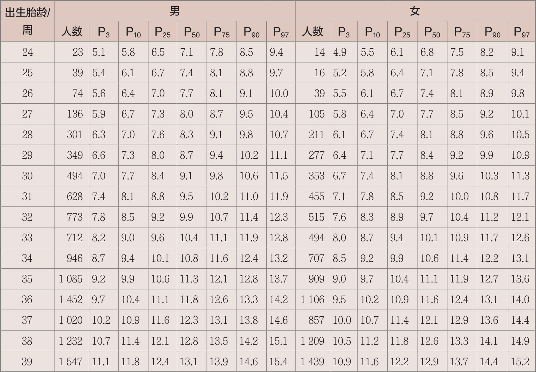Click female P75 value 10.0 in week 31
This screenshot has width=536, height=372.
pos(459,196)
